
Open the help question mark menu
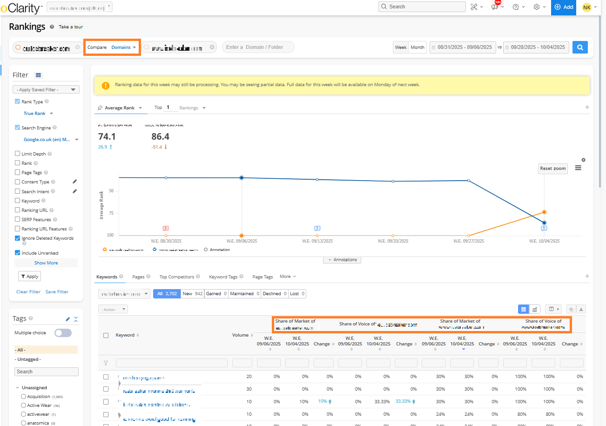(x=516, y=7)
